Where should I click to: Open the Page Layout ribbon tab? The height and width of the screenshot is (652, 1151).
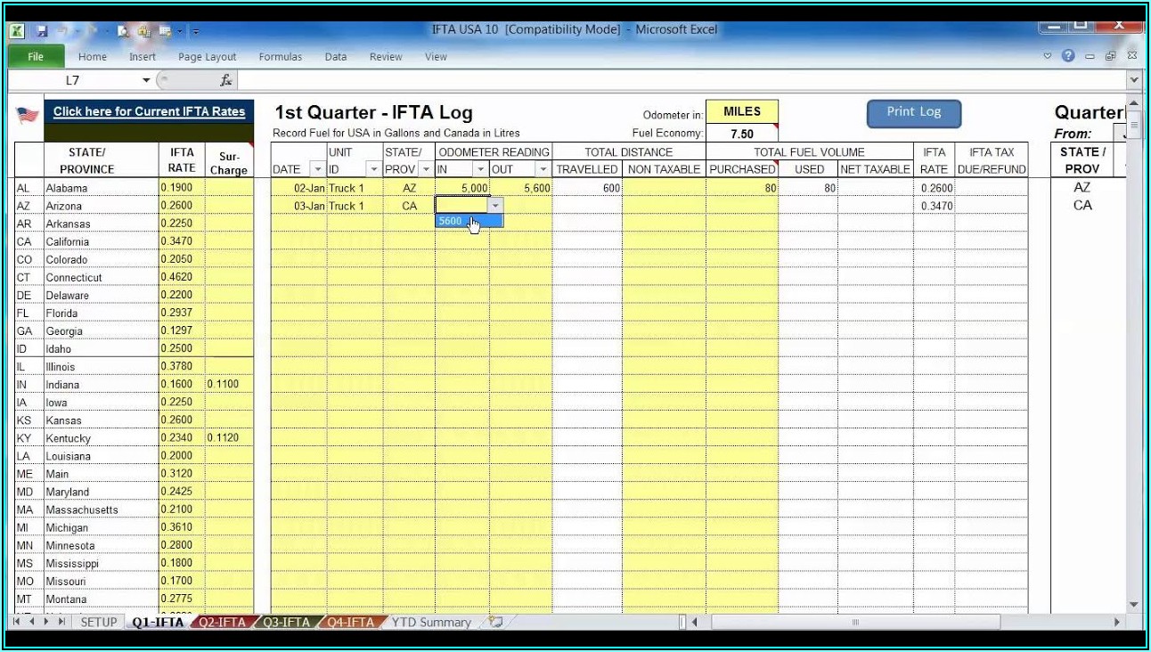[207, 57]
